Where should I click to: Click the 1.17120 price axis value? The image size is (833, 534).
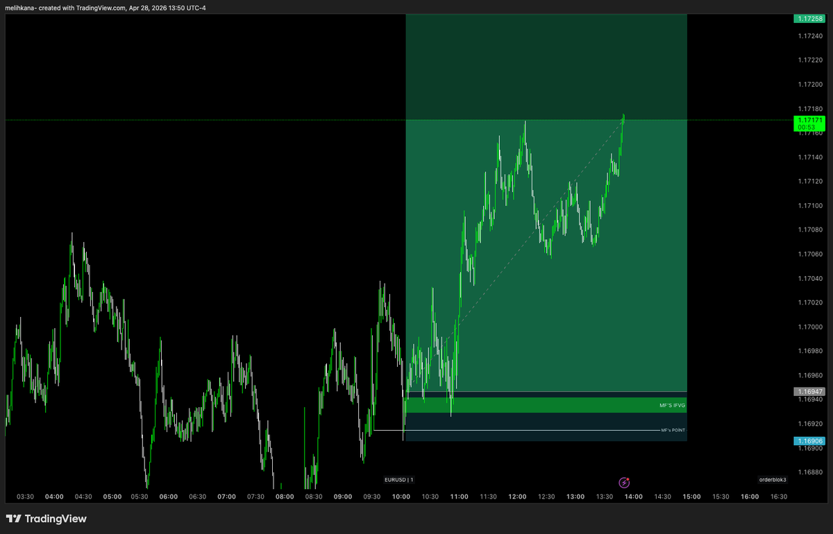[811, 182]
